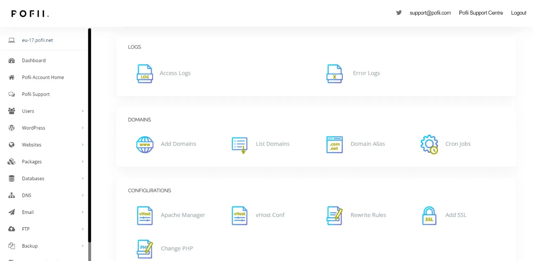Open the Domain Alias icon

click(x=334, y=144)
